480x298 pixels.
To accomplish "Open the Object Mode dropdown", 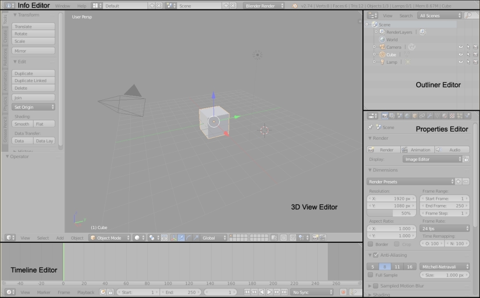I will point(109,238).
